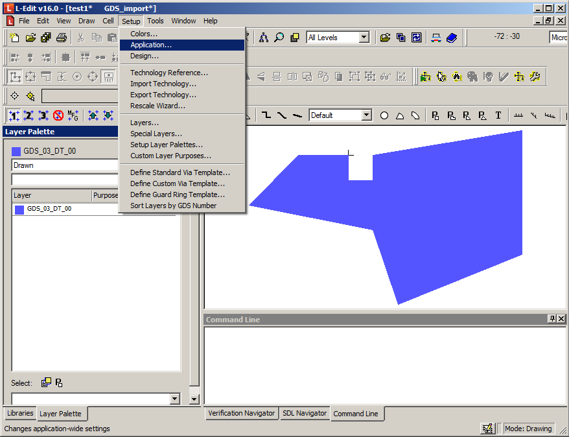Viewport: 569px width, 437px height.
Task: Open the dropdown below Select in Layer Palette
Action: point(174,399)
